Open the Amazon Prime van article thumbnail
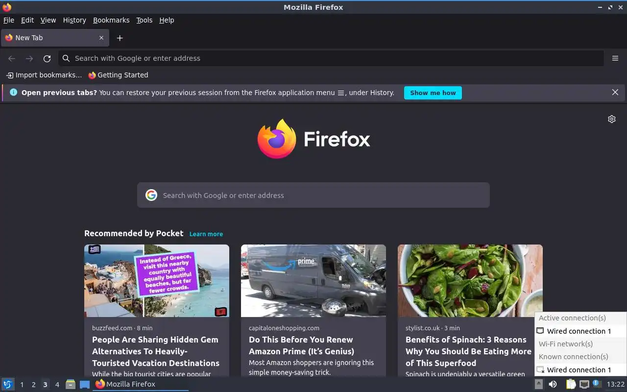Screen dimensions: 627x392 (313, 281)
